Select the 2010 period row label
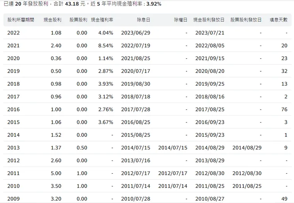The width and height of the screenshot is (294, 203). [x=14, y=186]
